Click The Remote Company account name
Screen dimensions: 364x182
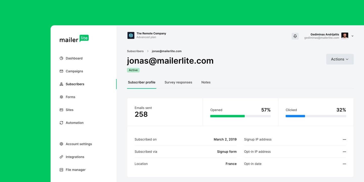pyautogui.click(x=151, y=33)
